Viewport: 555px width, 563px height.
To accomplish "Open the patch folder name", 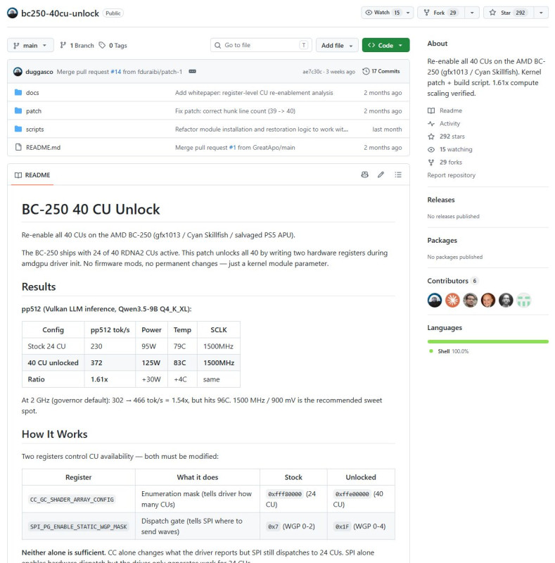I will click(x=34, y=111).
